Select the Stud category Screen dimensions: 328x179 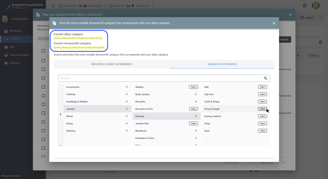click(263, 131)
